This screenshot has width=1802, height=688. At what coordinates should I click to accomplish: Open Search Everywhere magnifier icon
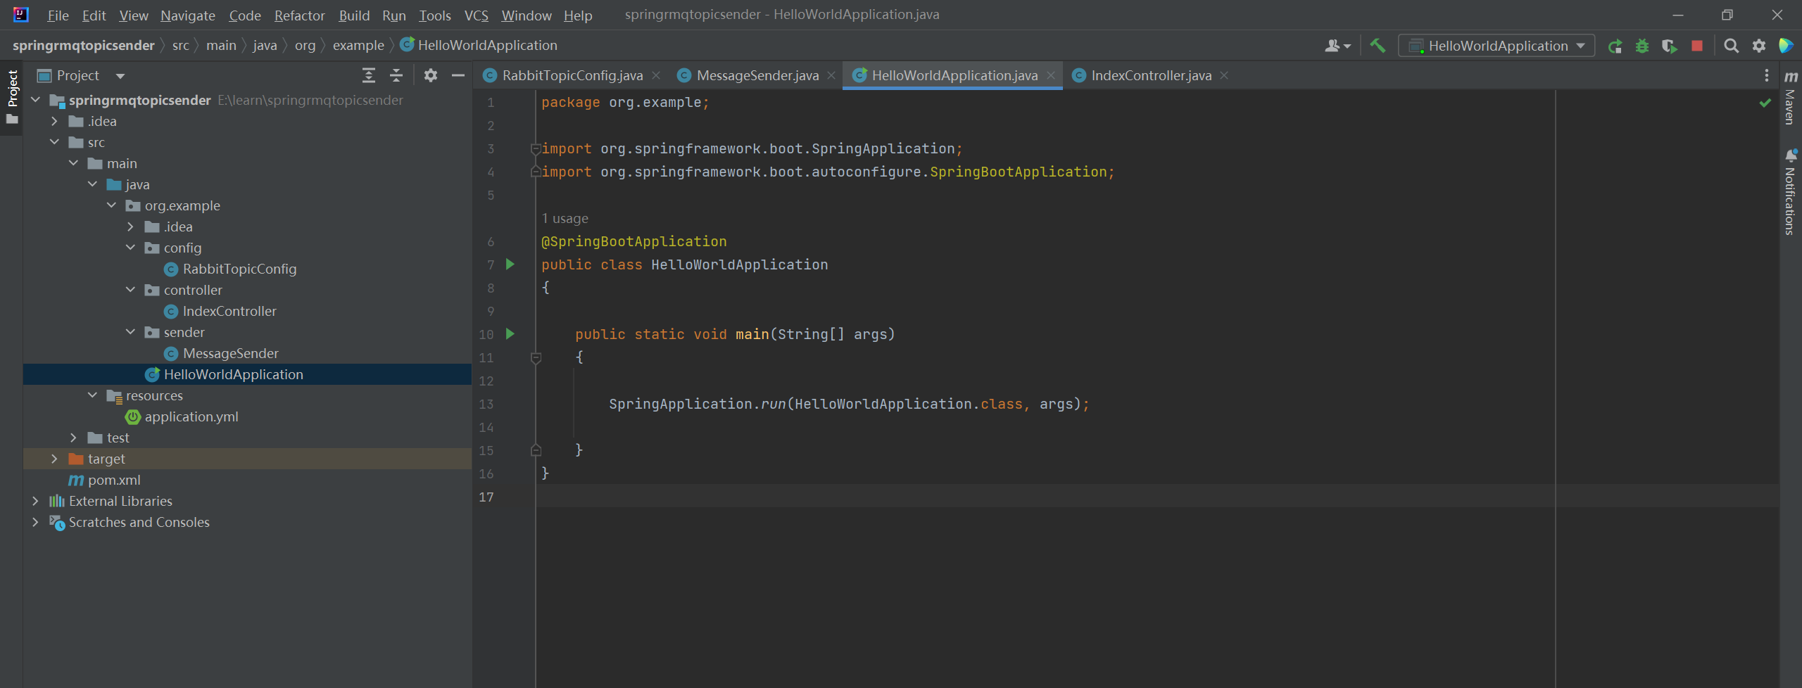click(1732, 46)
